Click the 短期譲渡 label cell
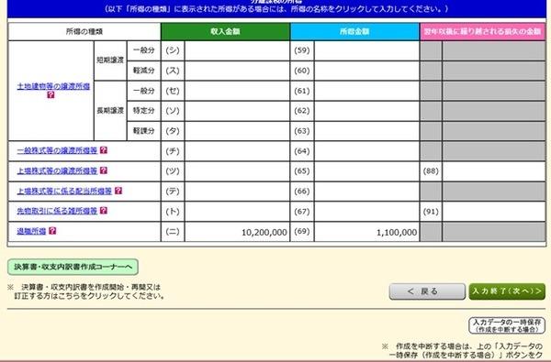The height and width of the screenshot is (362, 551). (x=110, y=60)
